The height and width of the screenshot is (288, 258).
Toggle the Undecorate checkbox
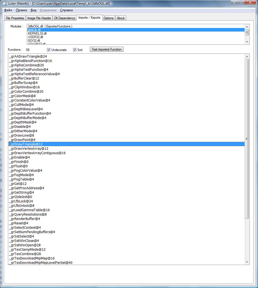pyautogui.click(x=49, y=50)
